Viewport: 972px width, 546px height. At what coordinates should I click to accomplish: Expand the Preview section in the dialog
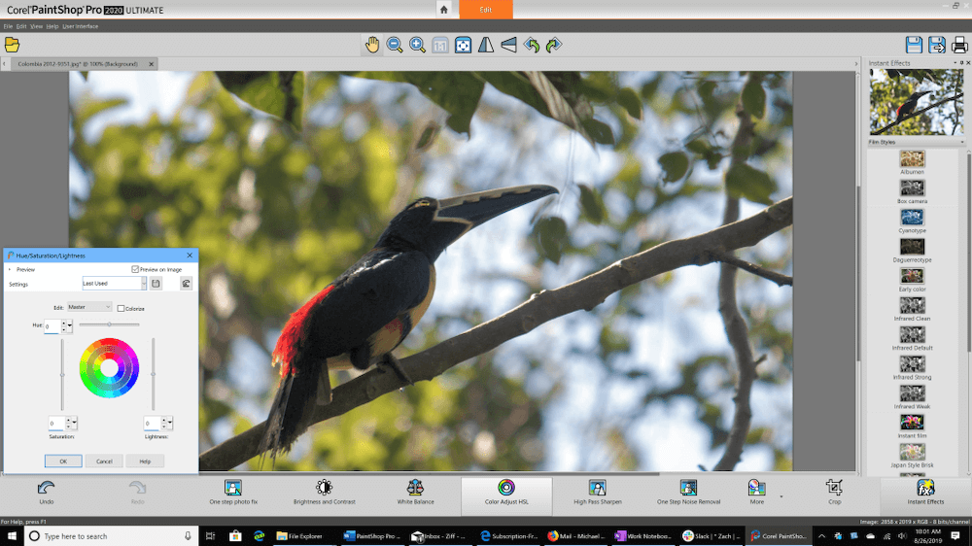pyautogui.click(x=10, y=269)
